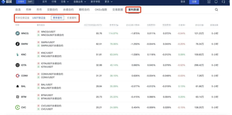This screenshot has width=232, height=115.
Task: Click the BAL coin icon
Action: [17, 86]
